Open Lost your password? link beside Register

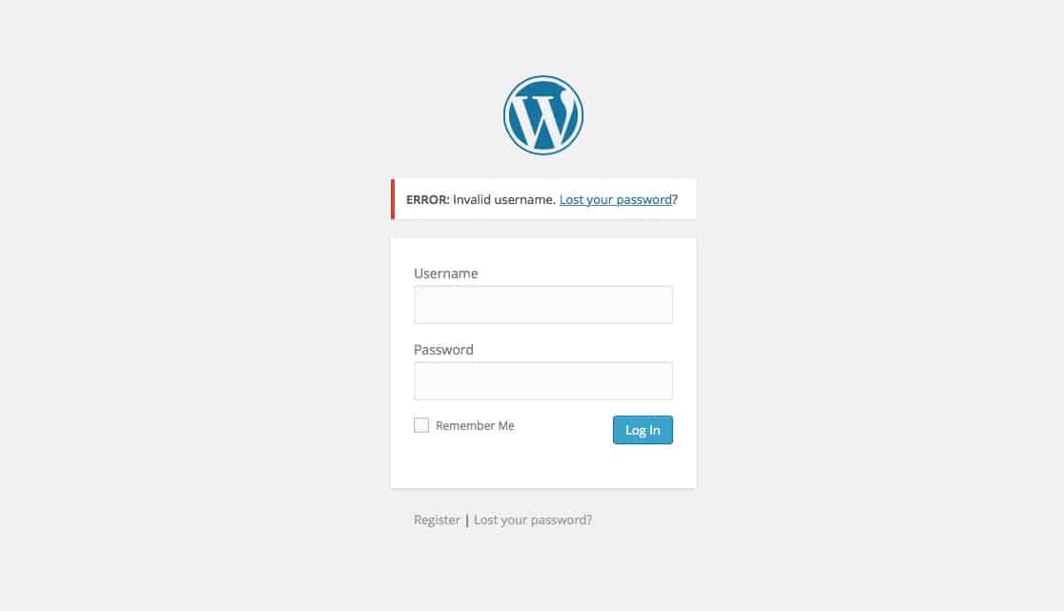point(533,519)
